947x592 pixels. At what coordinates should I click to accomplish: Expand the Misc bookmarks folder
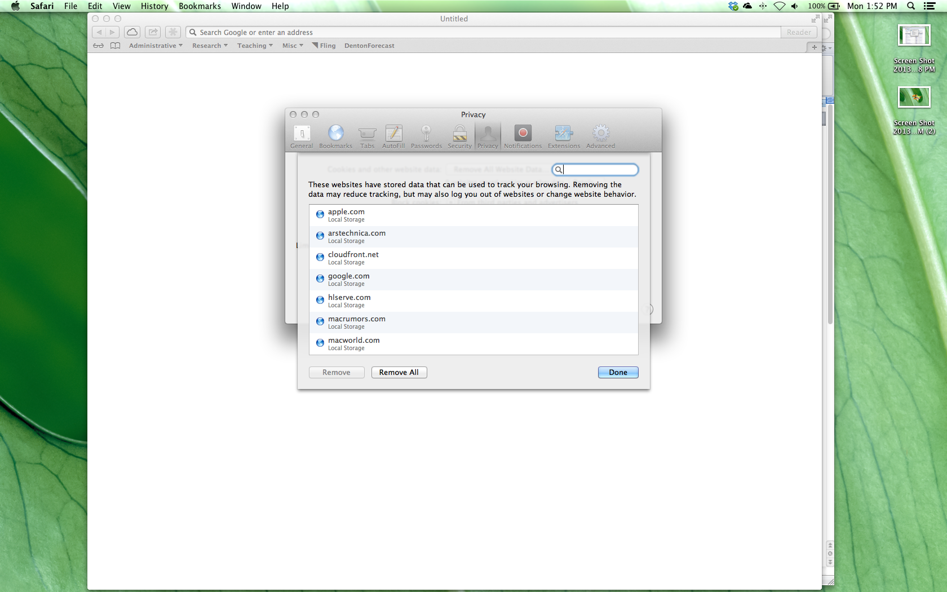click(x=293, y=46)
